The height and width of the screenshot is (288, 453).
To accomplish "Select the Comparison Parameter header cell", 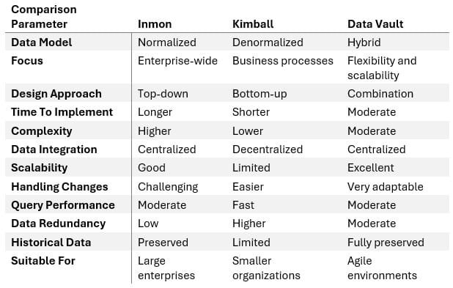I will click(x=44, y=17).
